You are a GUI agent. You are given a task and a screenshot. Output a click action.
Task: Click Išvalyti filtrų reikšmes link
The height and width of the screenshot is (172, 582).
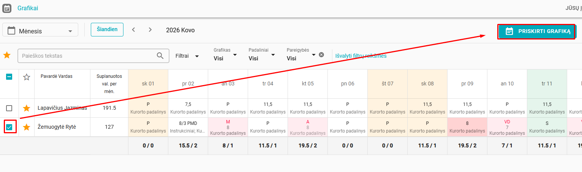(x=361, y=56)
